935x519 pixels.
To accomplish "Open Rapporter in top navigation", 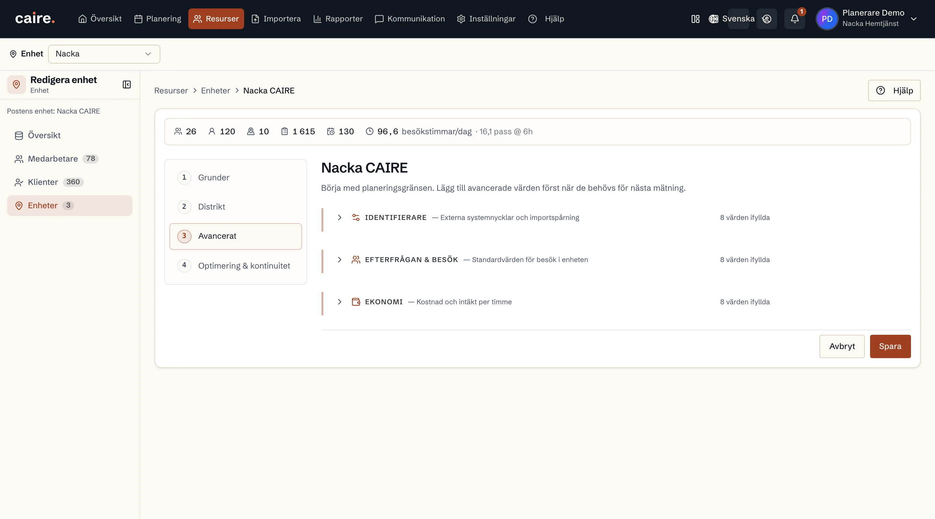I will tap(338, 19).
